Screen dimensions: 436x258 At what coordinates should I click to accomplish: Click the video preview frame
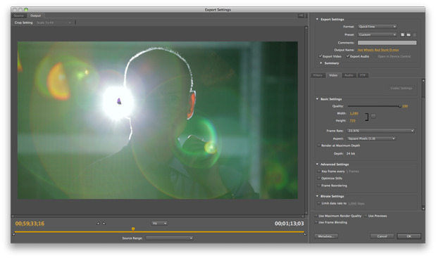158,120
